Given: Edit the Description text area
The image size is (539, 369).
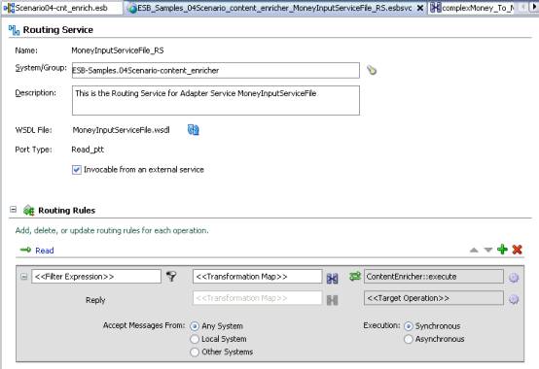Looking at the screenshot, I should pyautogui.click(x=216, y=100).
